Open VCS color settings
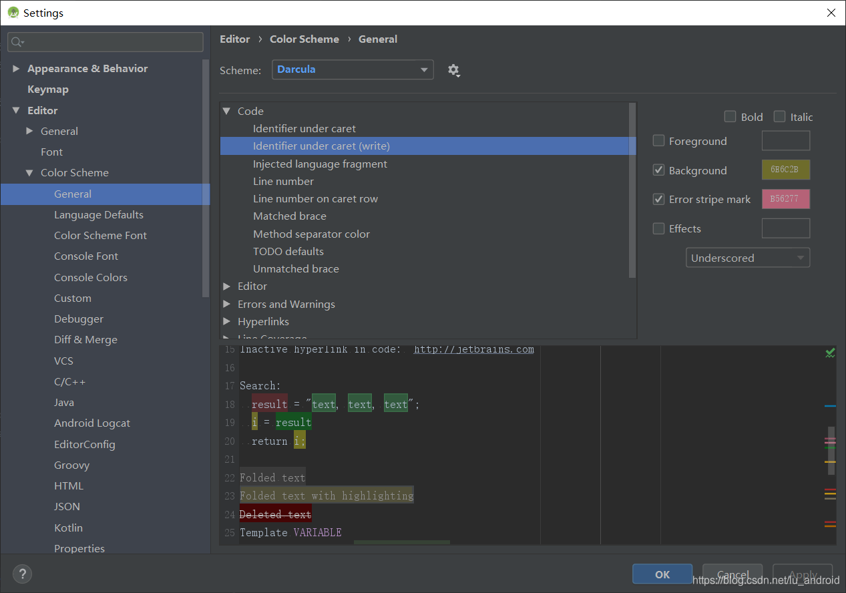Screen dimensions: 846x593 pyautogui.click(x=64, y=361)
